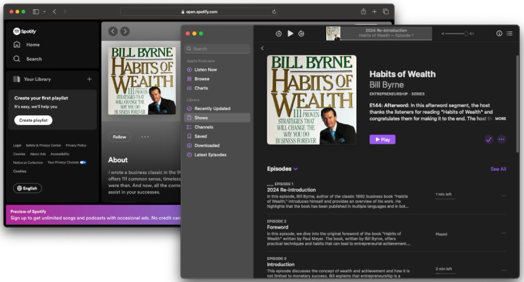Click the now playing artwork thumbnail
This screenshot has height=282, width=524.
(x=333, y=33)
